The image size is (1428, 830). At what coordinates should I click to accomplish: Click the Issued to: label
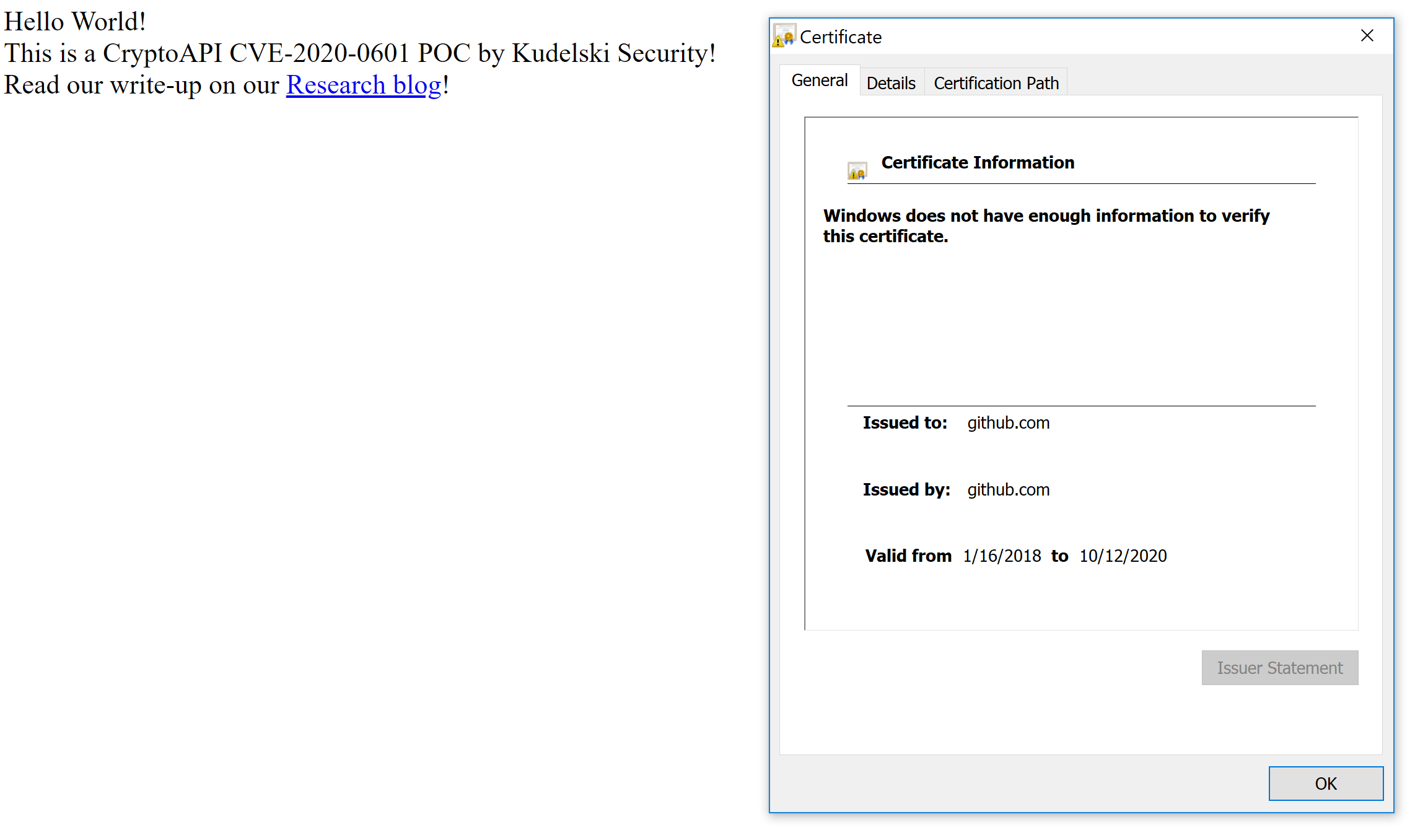coord(905,423)
